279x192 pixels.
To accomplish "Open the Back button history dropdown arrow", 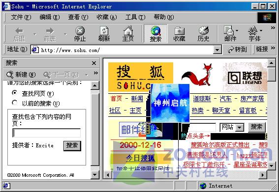I will coord(35,34).
